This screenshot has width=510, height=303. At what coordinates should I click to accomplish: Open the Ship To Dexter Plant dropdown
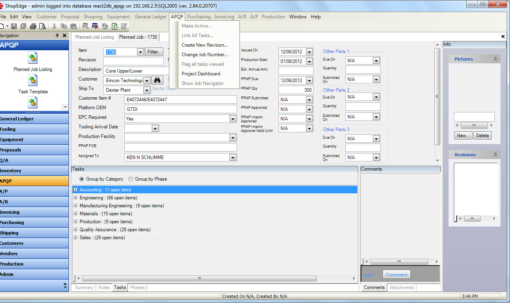147,90
